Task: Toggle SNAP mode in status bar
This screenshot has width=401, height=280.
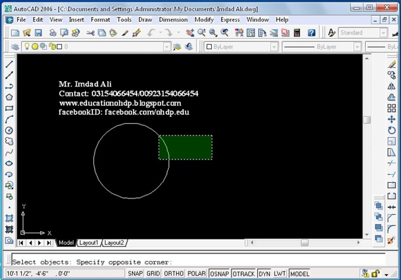Action: 135,274
